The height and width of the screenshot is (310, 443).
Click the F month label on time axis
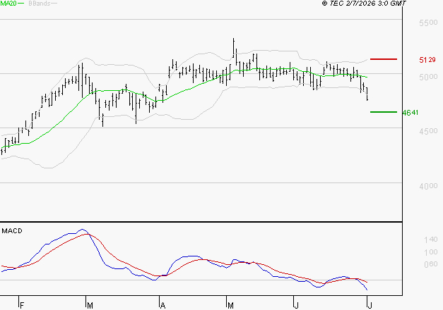22,306
